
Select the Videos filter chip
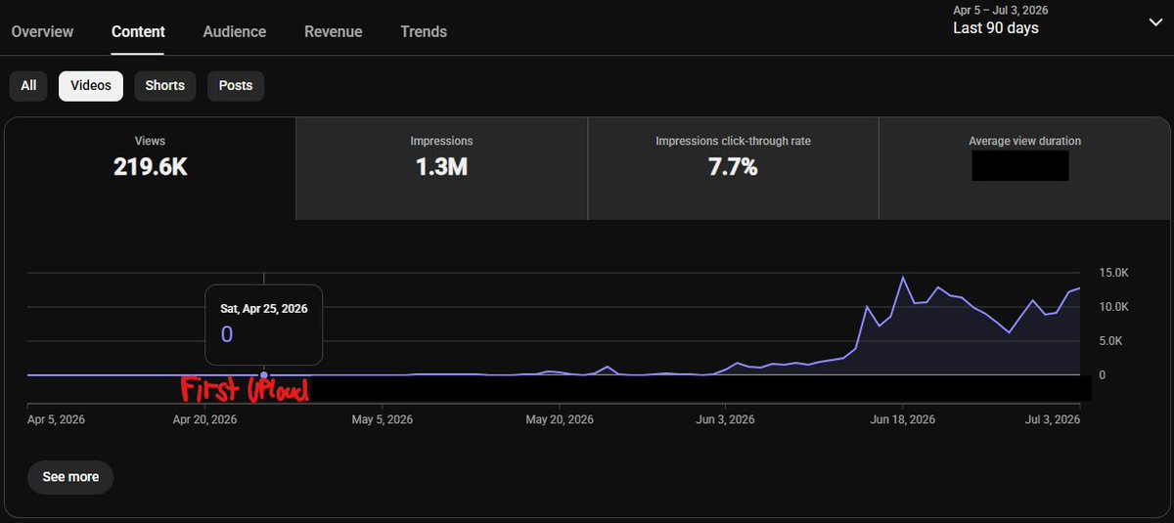(91, 85)
